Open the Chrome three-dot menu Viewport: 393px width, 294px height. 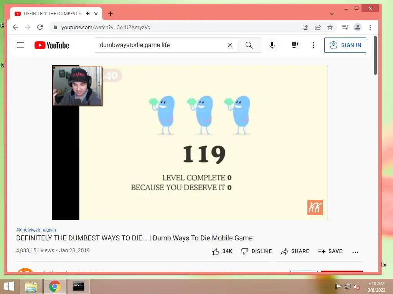370,27
